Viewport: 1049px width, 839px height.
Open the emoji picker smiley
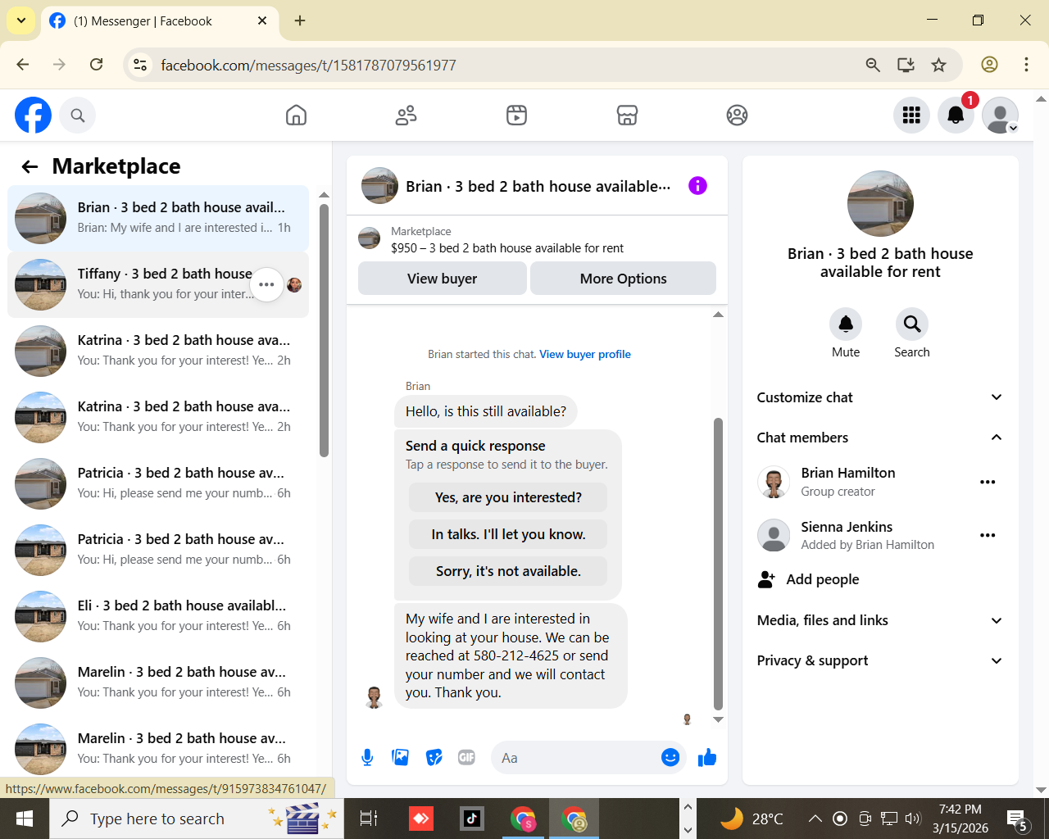tap(670, 758)
